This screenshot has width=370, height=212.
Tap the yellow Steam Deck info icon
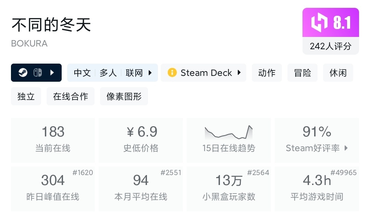click(x=172, y=73)
